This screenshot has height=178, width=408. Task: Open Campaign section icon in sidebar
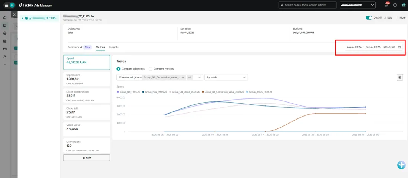(5, 26)
